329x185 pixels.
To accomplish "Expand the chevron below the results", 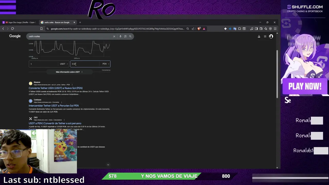I will (108, 165).
